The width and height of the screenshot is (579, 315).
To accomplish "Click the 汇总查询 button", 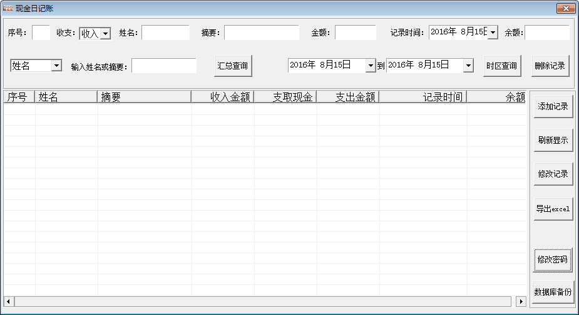I will pyautogui.click(x=233, y=66).
